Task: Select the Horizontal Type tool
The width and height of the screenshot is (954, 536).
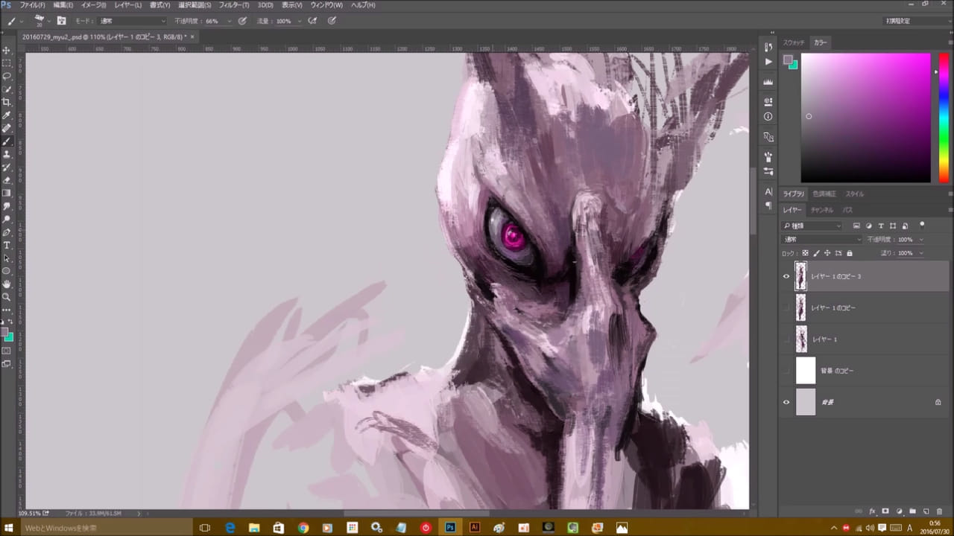Action: (7, 245)
